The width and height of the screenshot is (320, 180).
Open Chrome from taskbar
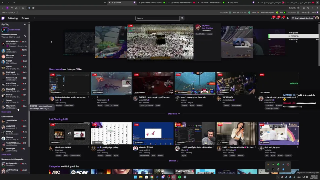(x=152, y=177)
